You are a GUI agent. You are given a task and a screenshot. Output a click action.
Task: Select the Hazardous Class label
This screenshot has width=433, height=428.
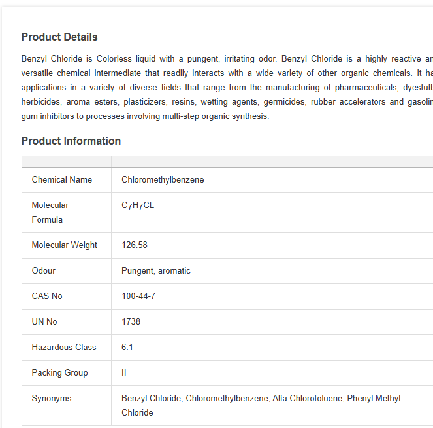point(64,348)
